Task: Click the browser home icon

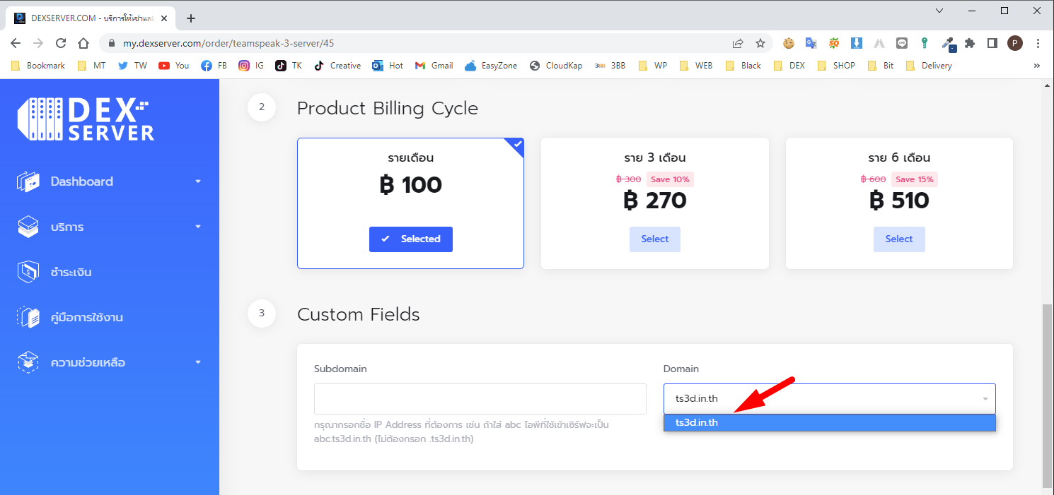Action: tap(83, 43)
